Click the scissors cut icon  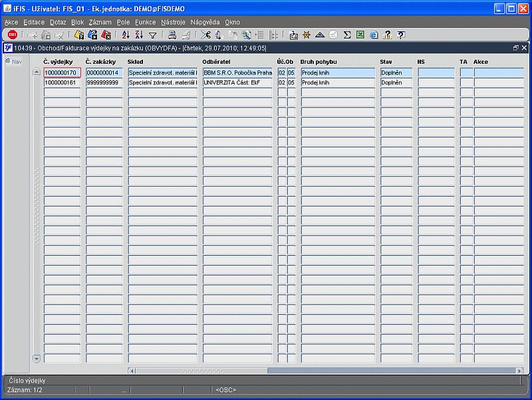click(205, 35)
